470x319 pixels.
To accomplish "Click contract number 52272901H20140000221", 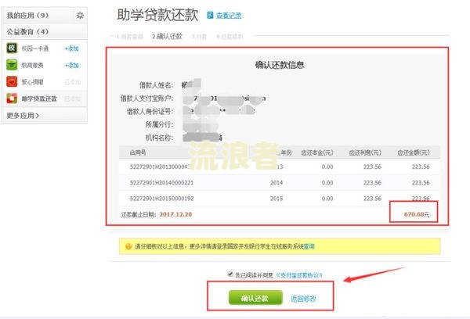I will point(161,182).
